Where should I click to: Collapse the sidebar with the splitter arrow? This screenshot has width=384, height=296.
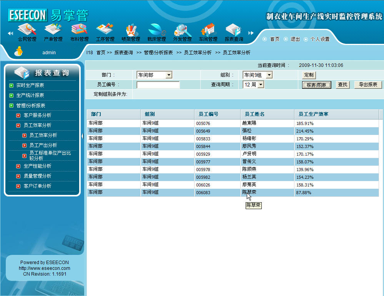[x=83, y=136]
